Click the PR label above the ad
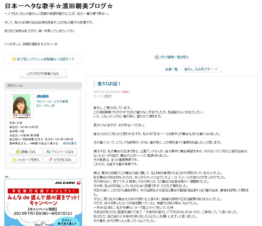 pyautogui.click(x=7, y=177)
